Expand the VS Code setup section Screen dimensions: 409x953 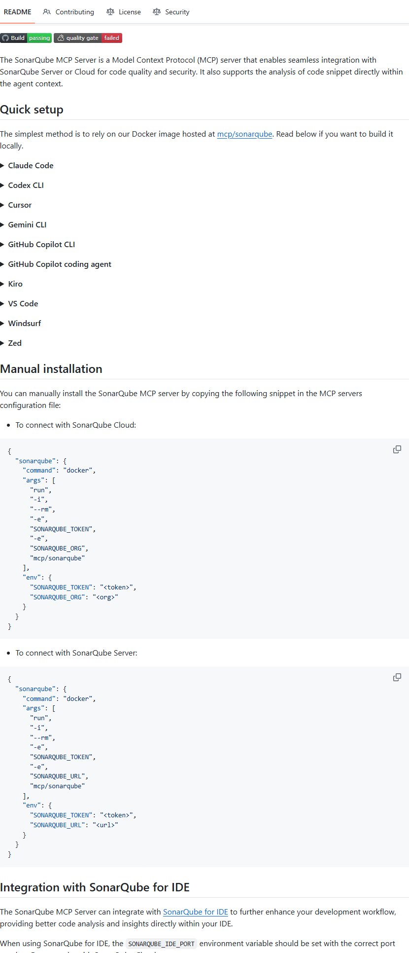click(x=23, y=304)
